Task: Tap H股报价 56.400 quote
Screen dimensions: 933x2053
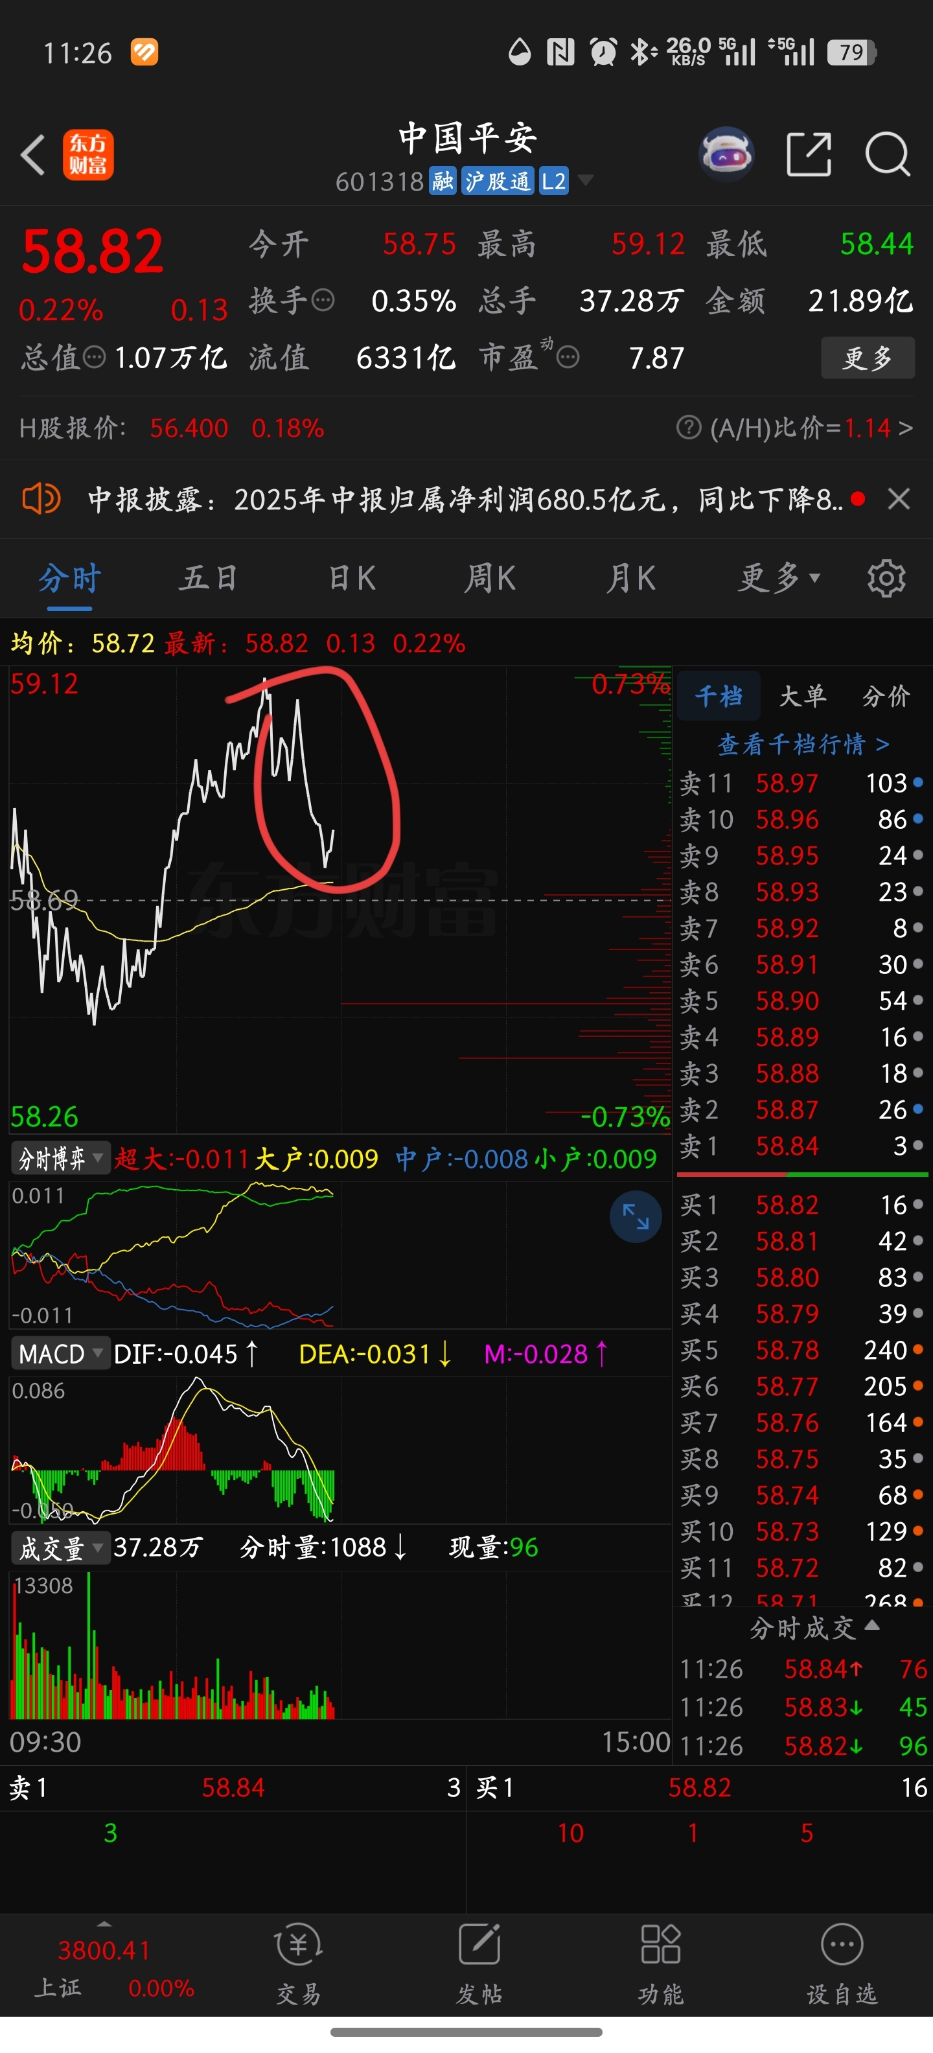Action: click(172, 428)
